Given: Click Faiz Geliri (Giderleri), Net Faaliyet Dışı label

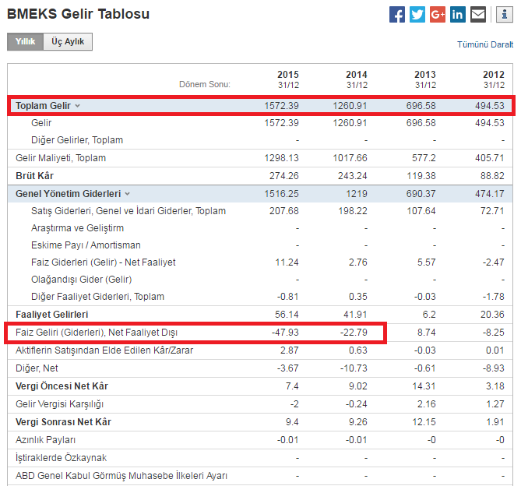Looking at the screenshot, I should [97, 333].
